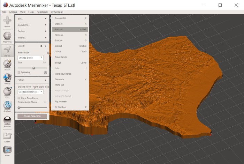Activate the Select tool icon
Image resolution: width=244 pixels, height=164 pixels.
pos(7,50)
